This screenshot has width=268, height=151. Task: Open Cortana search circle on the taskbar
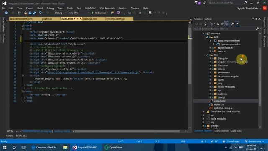pyautogui.click(x=14, y=147)
